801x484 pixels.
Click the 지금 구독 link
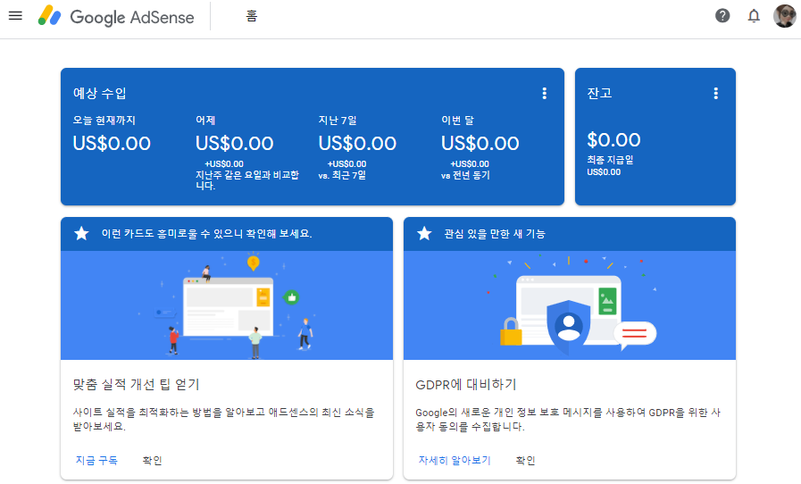tap(96, 460)
